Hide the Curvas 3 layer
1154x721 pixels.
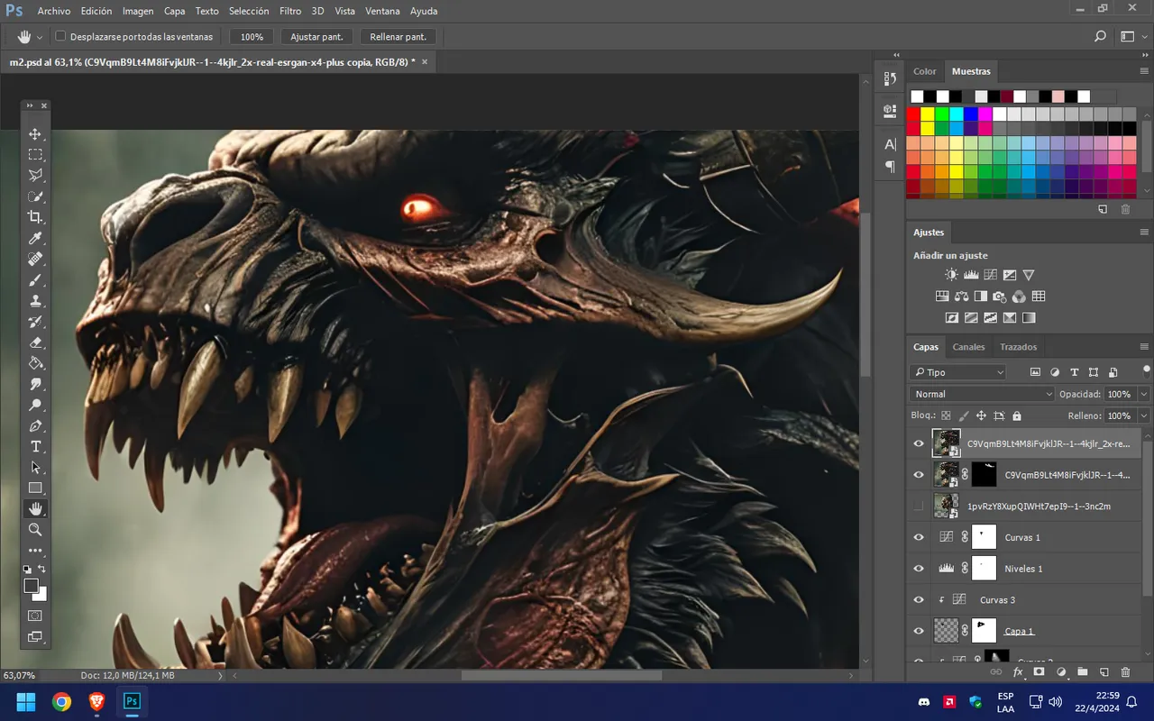tap(919, 600)
